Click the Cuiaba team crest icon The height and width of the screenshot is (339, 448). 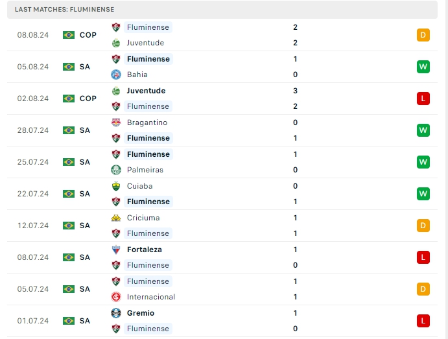116,186
